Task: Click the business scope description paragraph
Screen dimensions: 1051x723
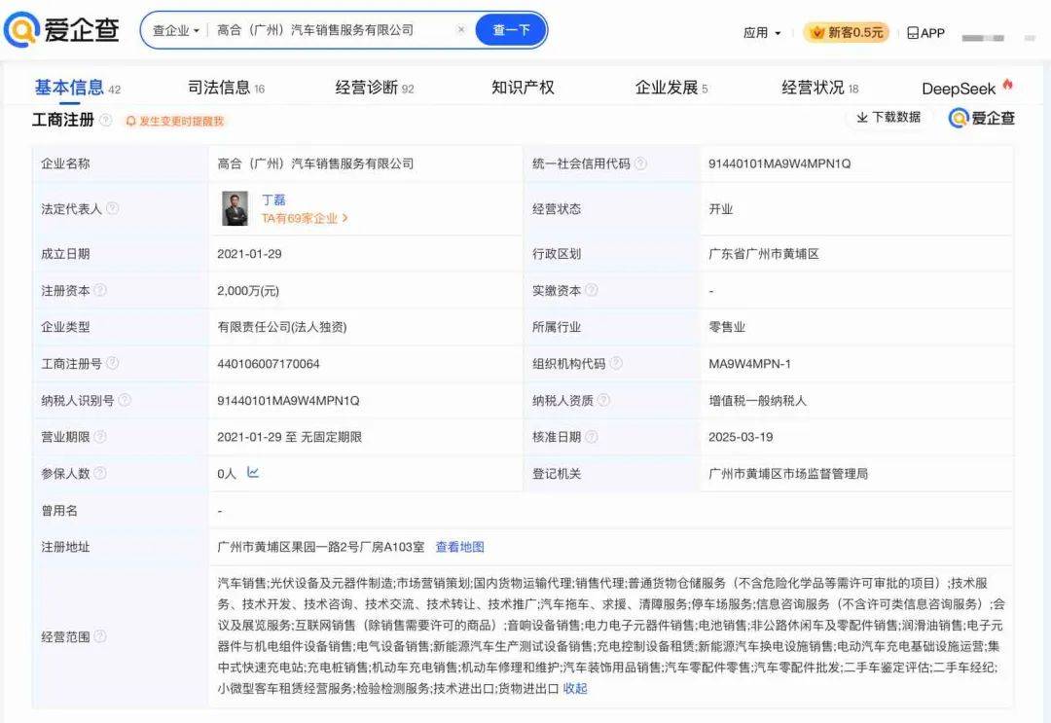Action: [610, 635]
